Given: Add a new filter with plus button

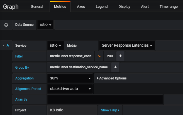Looking at the screenshot, I should tap(120, 56).
